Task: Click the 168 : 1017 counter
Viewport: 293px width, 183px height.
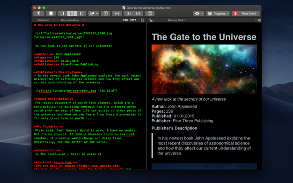Action: (x=130, y=20)
